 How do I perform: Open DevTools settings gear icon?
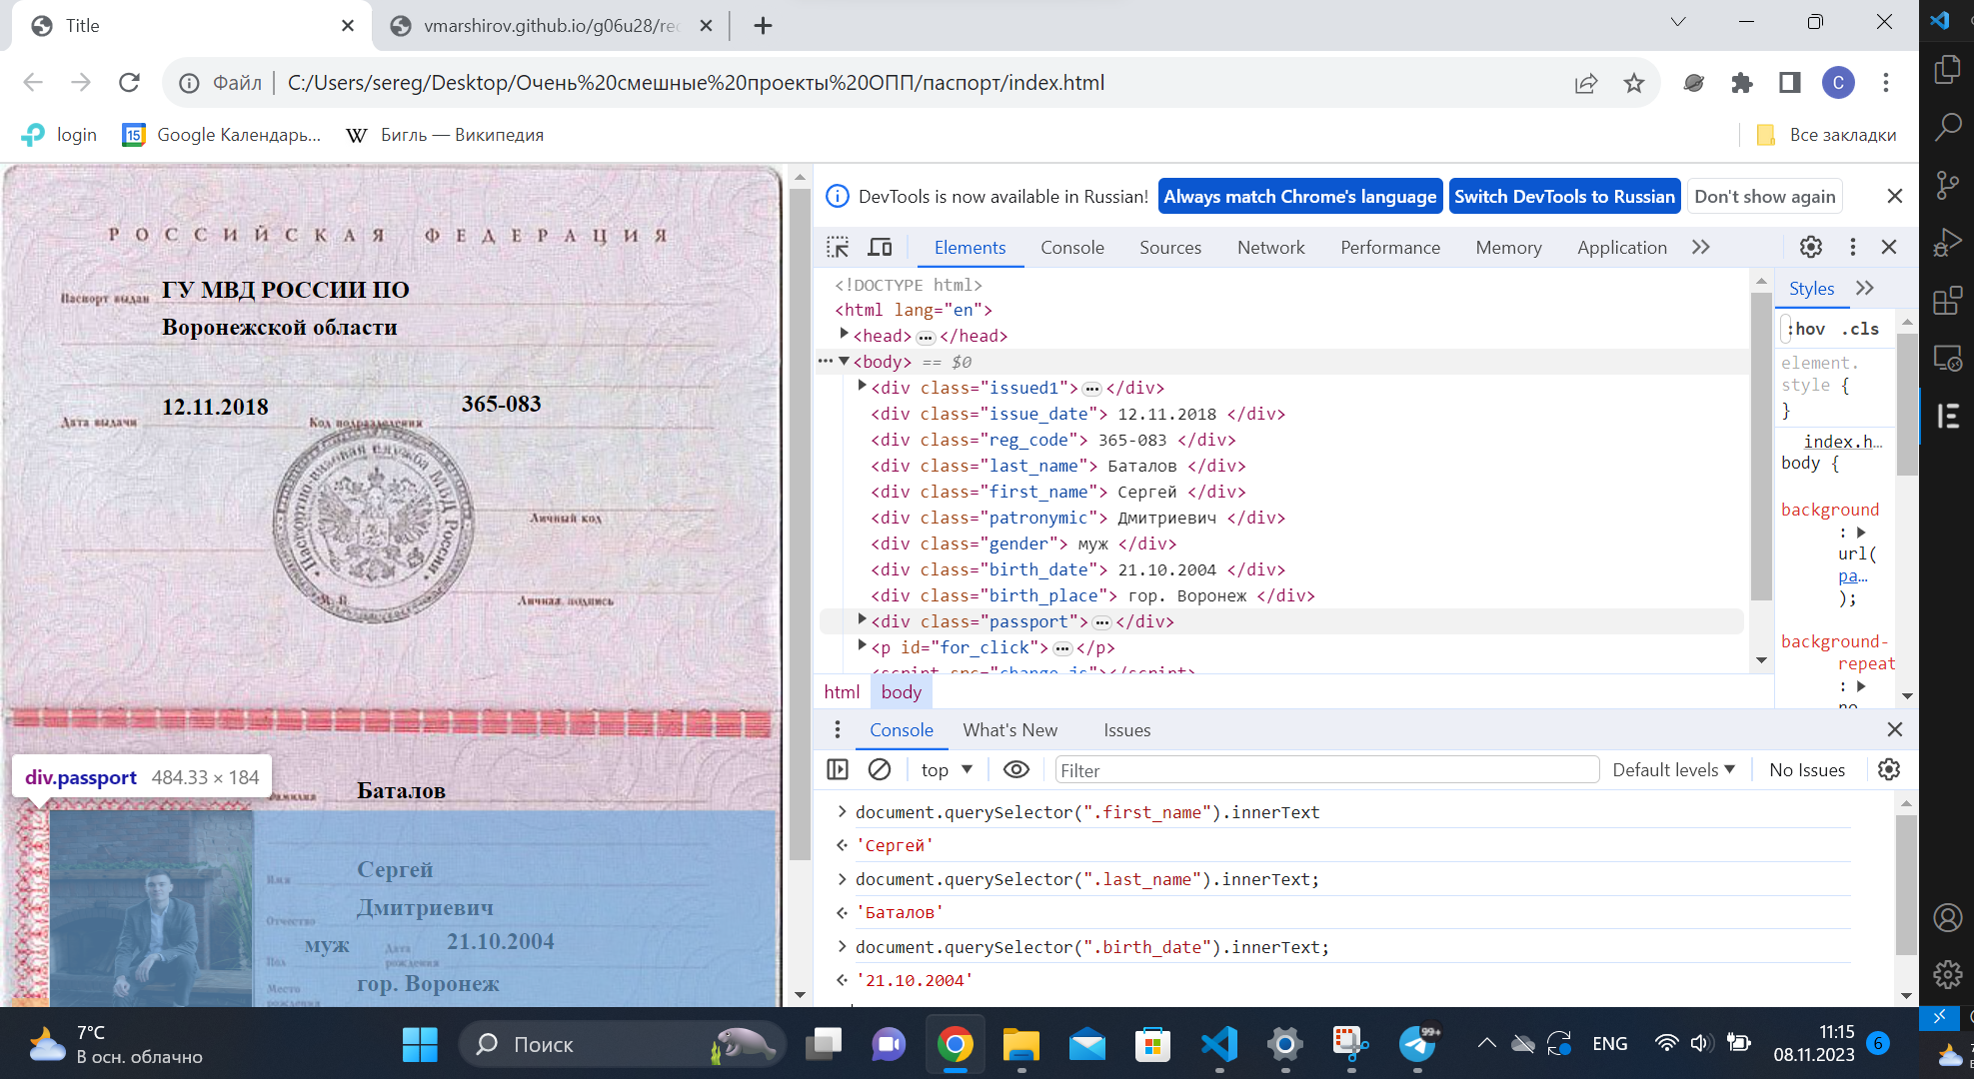[x=1811, y=247]
